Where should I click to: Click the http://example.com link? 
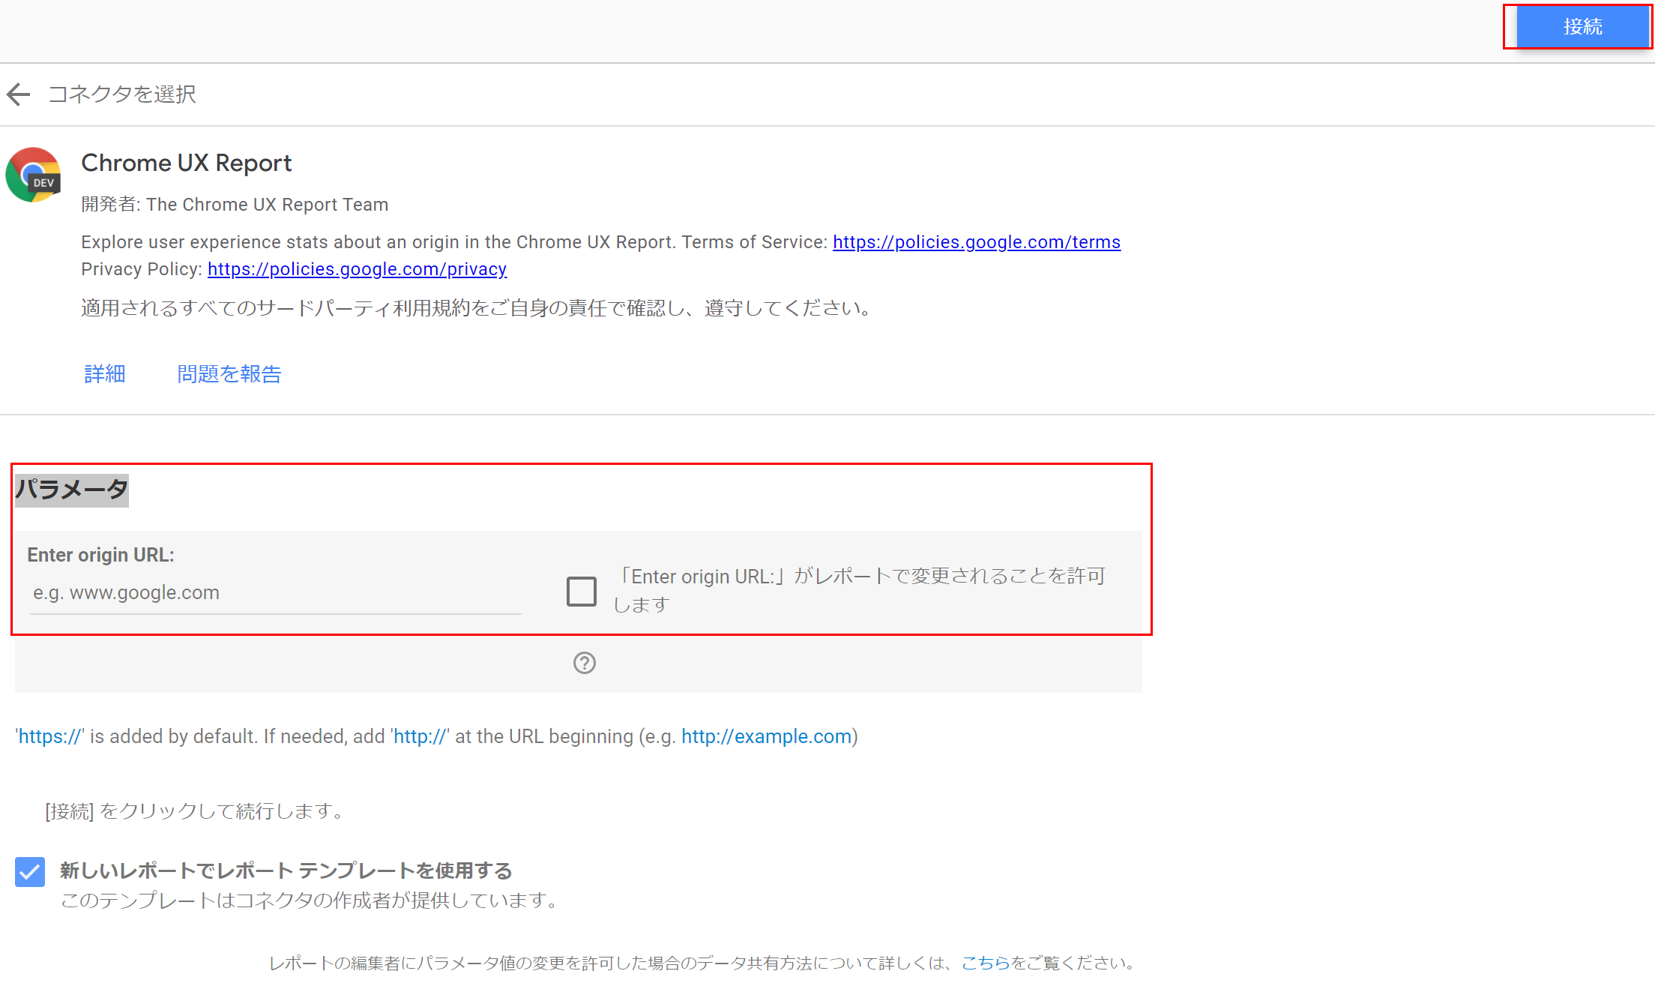(766, 736)
